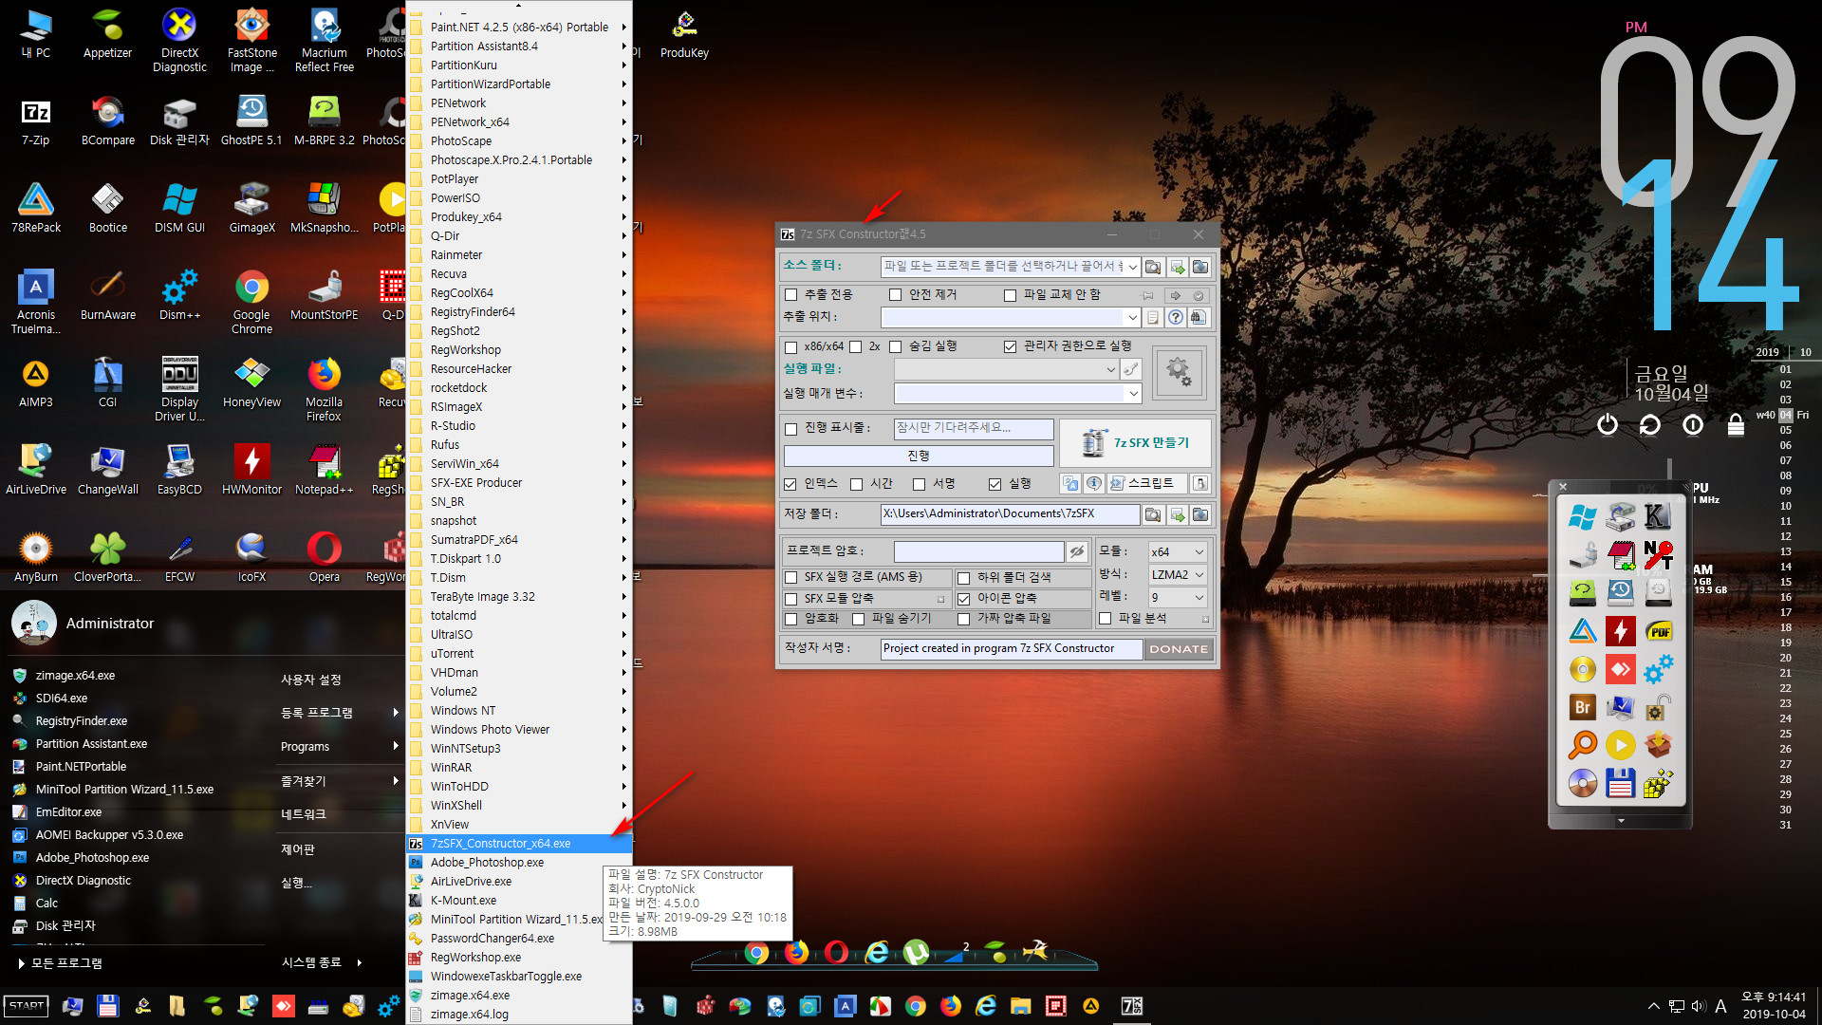Click the binoculars icon beside extraction path
This screenshot has height=1025, width=1822.
click(1199, 318)
